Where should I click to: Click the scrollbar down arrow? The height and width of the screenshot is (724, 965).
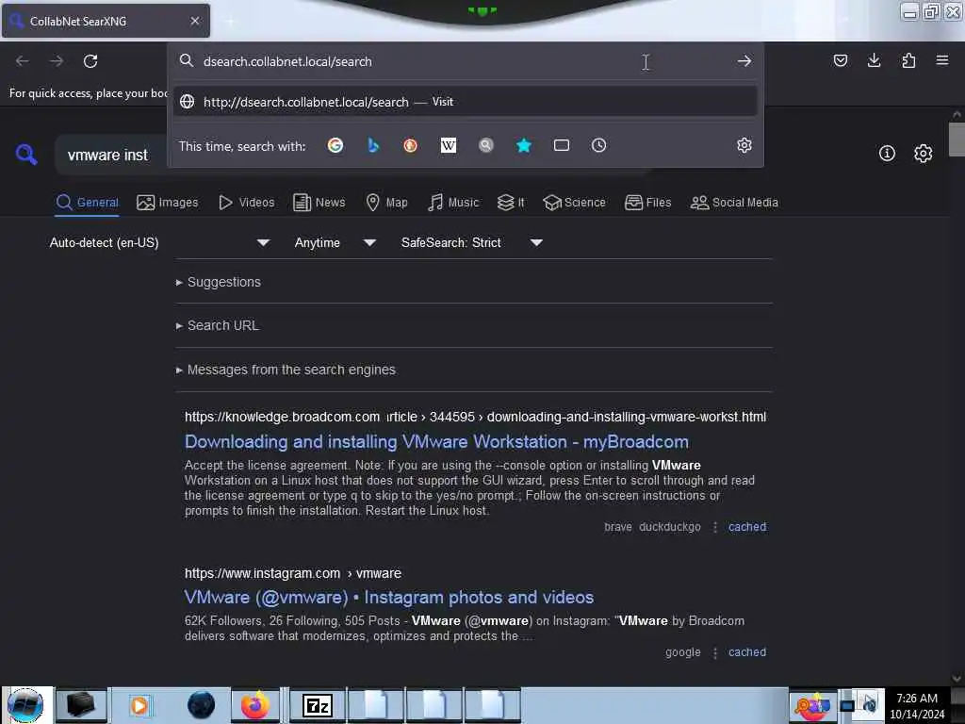tap(957, 679)
